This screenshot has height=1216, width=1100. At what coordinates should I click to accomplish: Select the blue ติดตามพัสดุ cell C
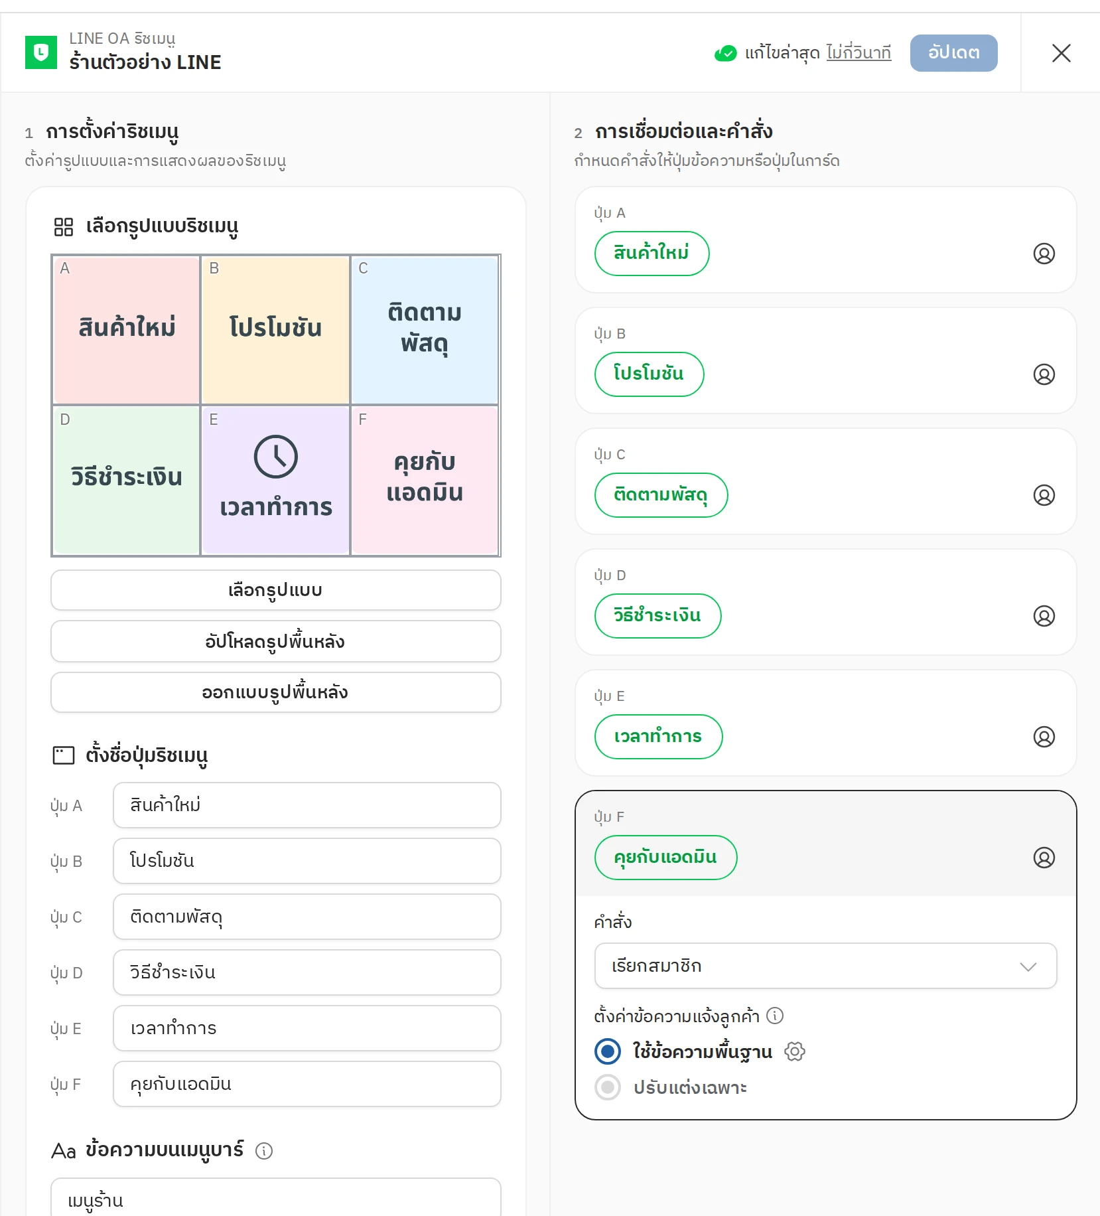(x=425, y=330)
